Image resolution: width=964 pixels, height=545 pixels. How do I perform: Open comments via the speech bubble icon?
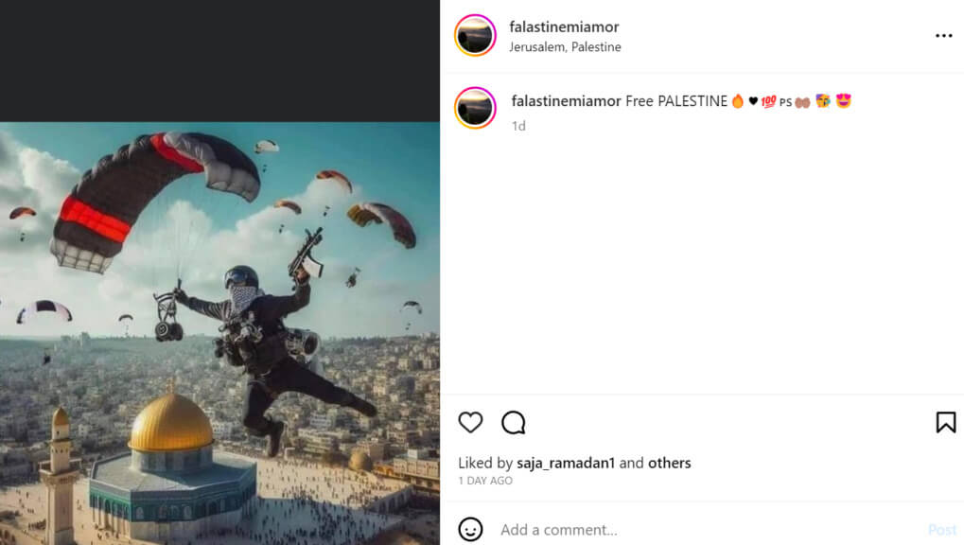514,423
